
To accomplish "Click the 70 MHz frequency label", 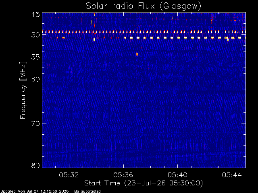I will 35,123.
